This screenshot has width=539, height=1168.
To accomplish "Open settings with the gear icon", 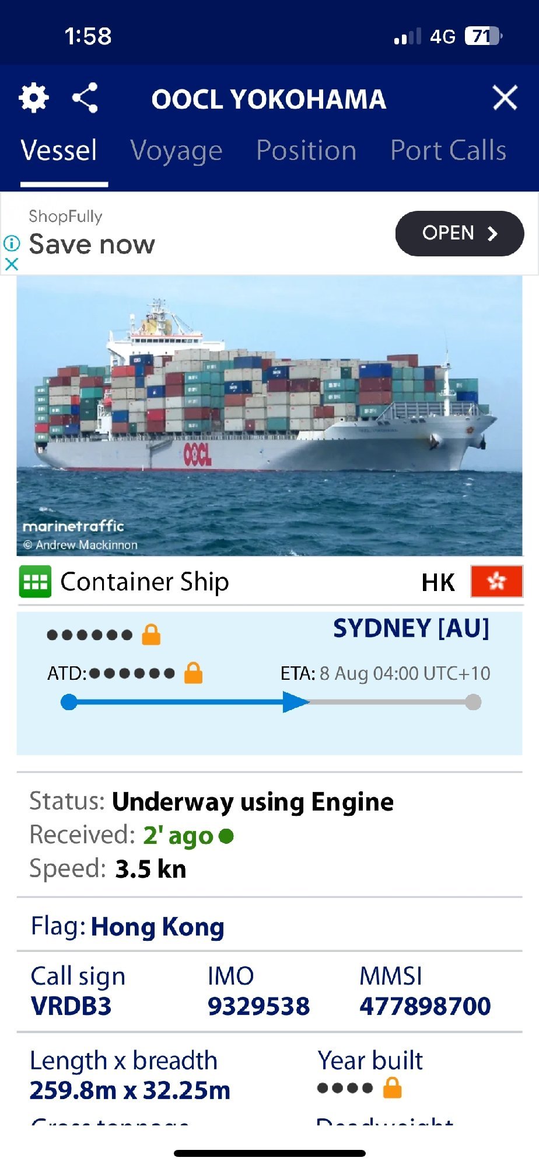I will [34, 98].
